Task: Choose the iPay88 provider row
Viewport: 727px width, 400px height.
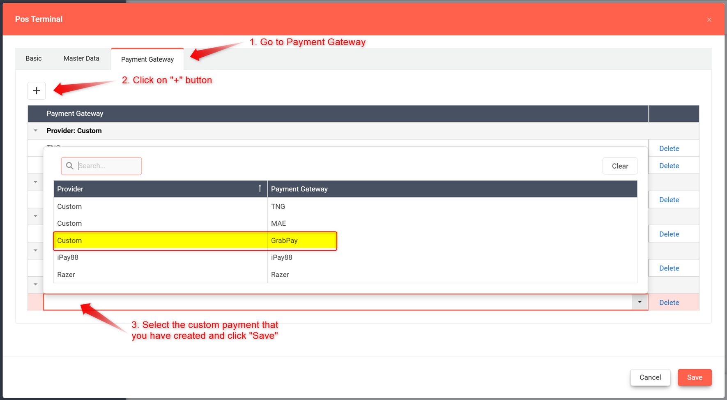Action: [x=345, y=257]
